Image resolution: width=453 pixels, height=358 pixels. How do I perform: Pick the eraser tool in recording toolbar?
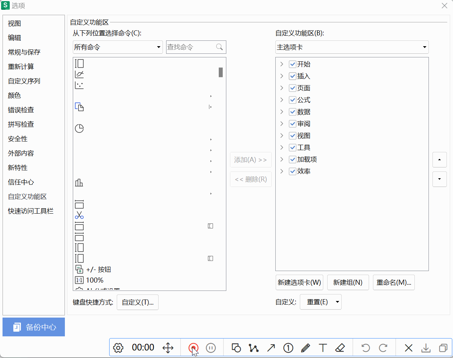[x=340, y=348]
